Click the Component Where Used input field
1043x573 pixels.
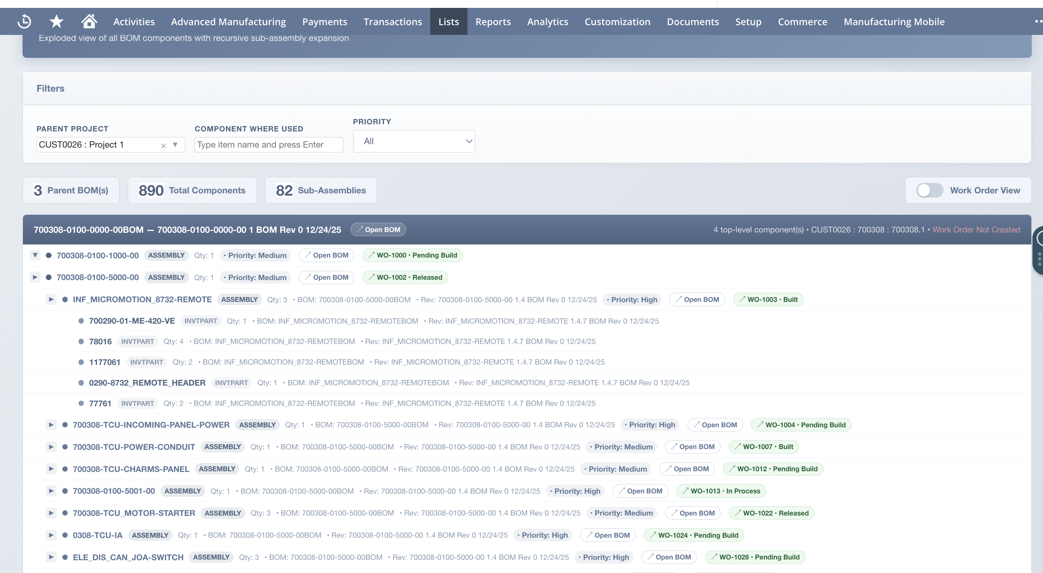[x=268, y=145]
